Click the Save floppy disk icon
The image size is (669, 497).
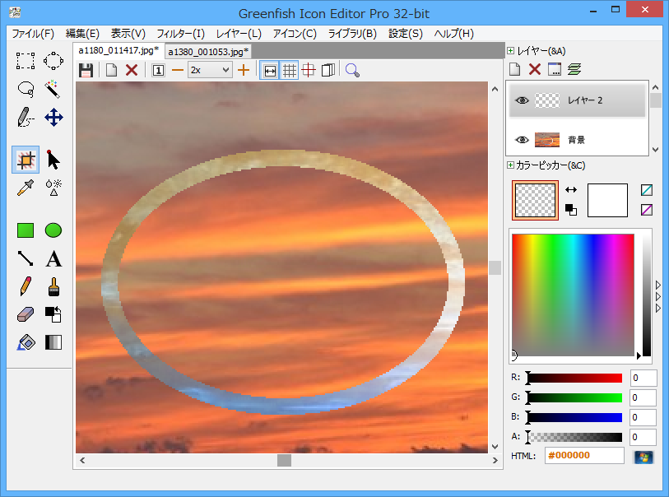[86, 70]
